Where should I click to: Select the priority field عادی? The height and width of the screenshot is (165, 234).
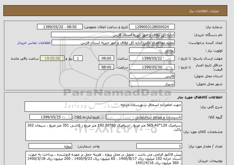(152, 51)
